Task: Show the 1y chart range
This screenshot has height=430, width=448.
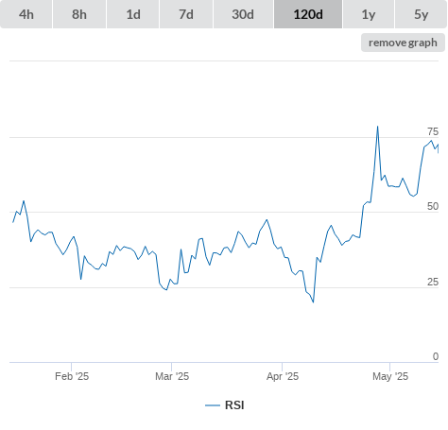Action: 369,14
